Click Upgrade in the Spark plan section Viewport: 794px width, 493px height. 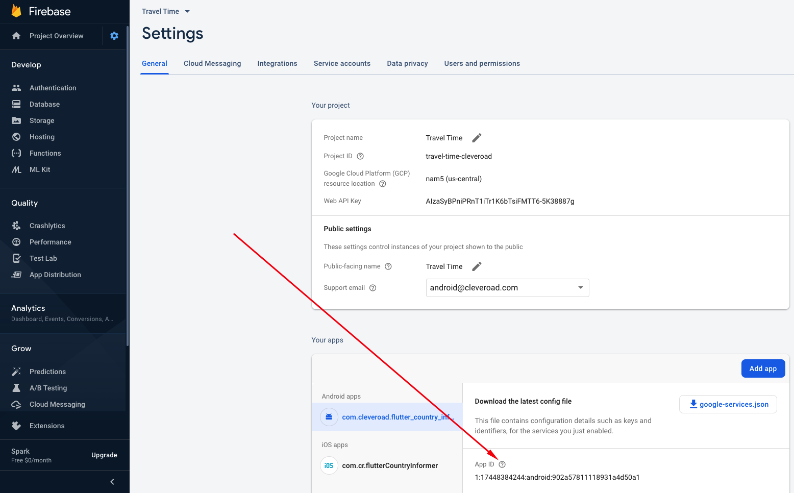[x=104, y=455]
